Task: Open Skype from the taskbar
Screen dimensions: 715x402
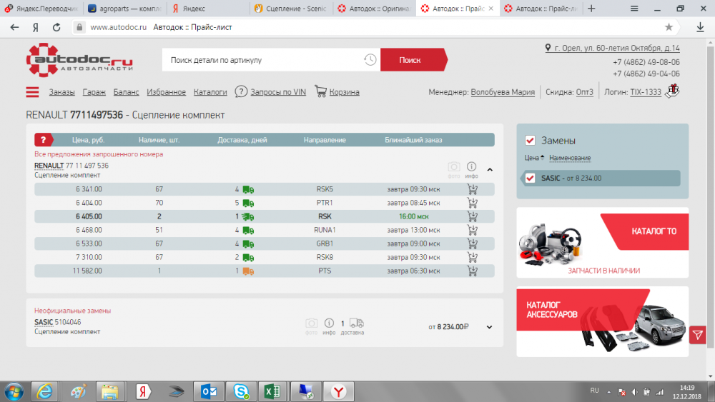Action: pos(241,391)
